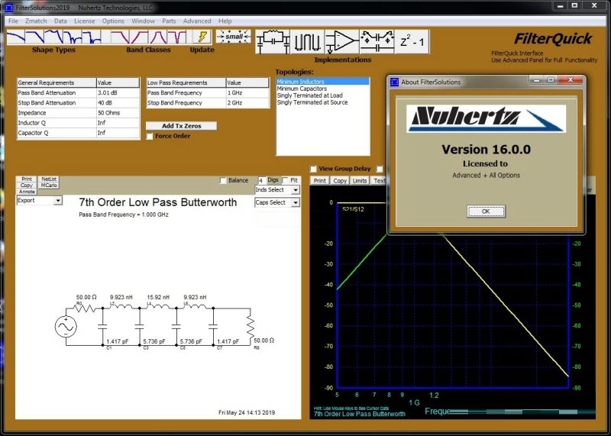611x436 pixels.
Task: Click the lightning bolt Update icon
Action: pyautogui.click(x=202, y=37)
